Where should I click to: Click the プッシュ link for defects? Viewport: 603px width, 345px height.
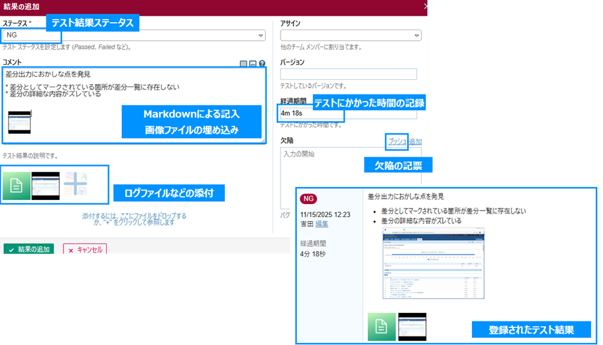click(x=397, y=141)
